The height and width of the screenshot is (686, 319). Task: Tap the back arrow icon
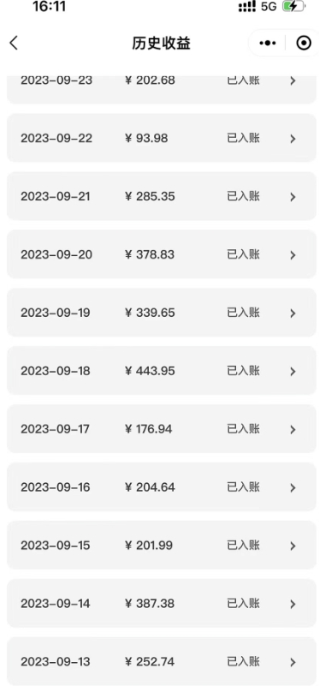click(14, 43)
